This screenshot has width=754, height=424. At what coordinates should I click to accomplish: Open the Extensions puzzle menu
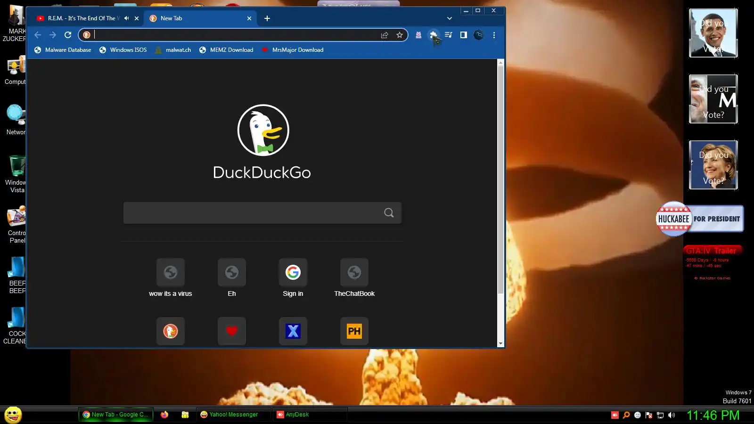[x=433, y=35]
